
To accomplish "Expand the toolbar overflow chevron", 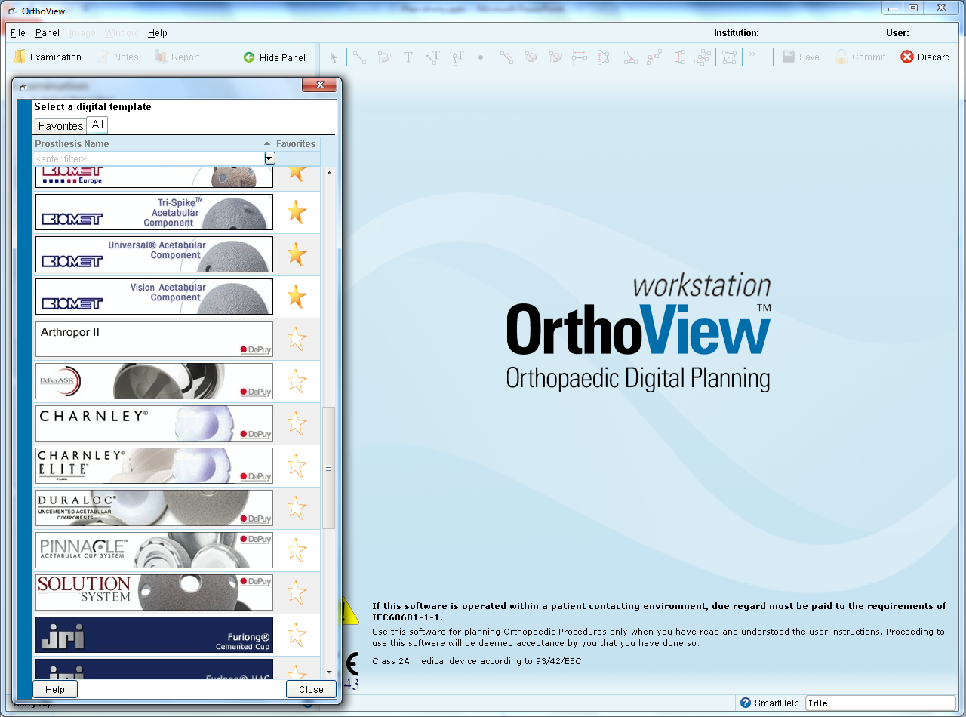I will point(752,54).
